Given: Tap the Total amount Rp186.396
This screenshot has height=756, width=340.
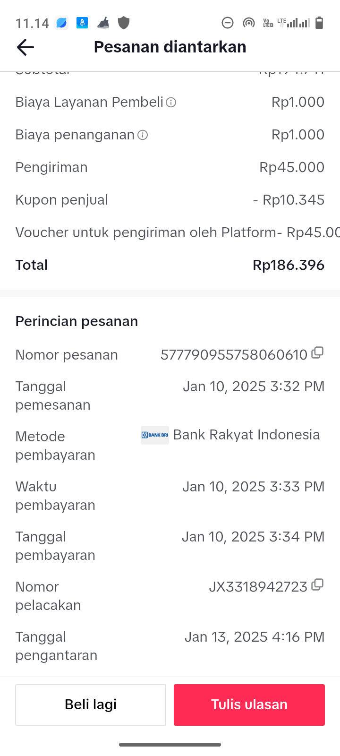Looking at the screenshot, I should [x=289, y=265].
